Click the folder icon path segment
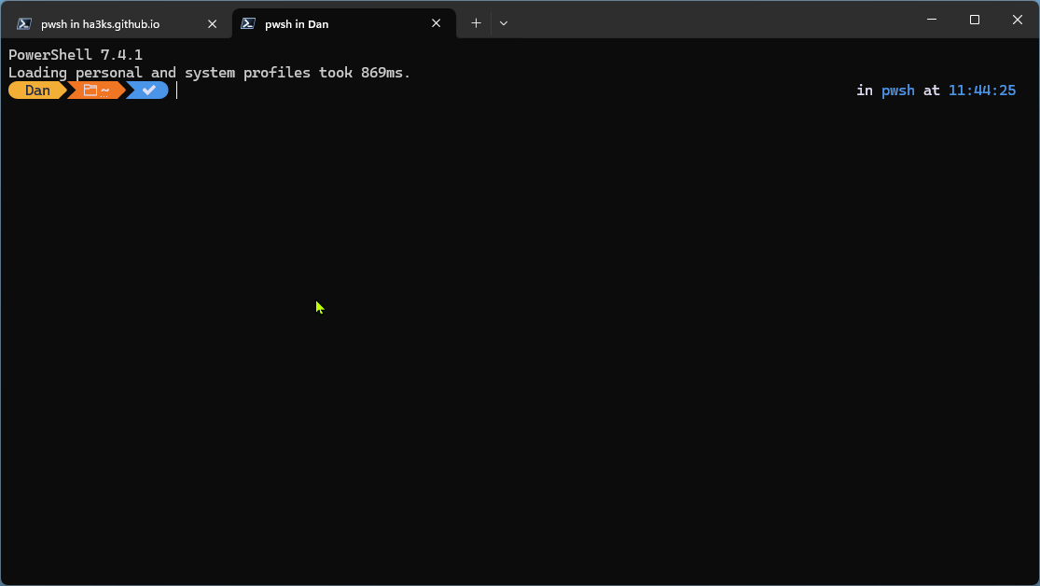This screenshot has width=1040, height=586. click(x=97, y=91)
